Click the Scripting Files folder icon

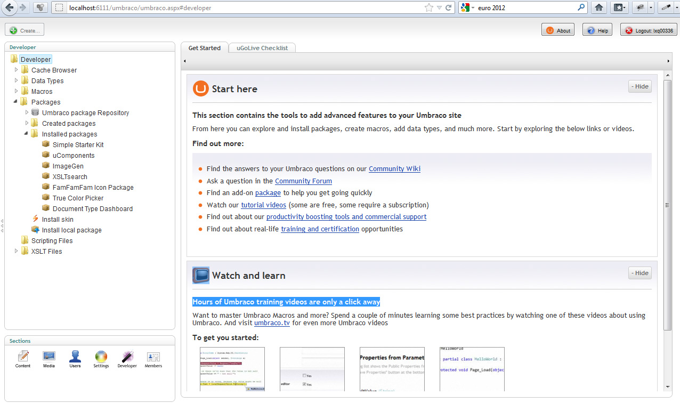pos(25,240)
